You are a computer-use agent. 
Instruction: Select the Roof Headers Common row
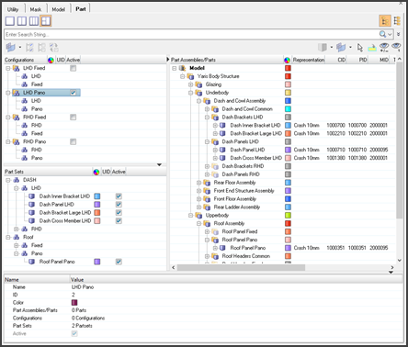pos(246,256)
